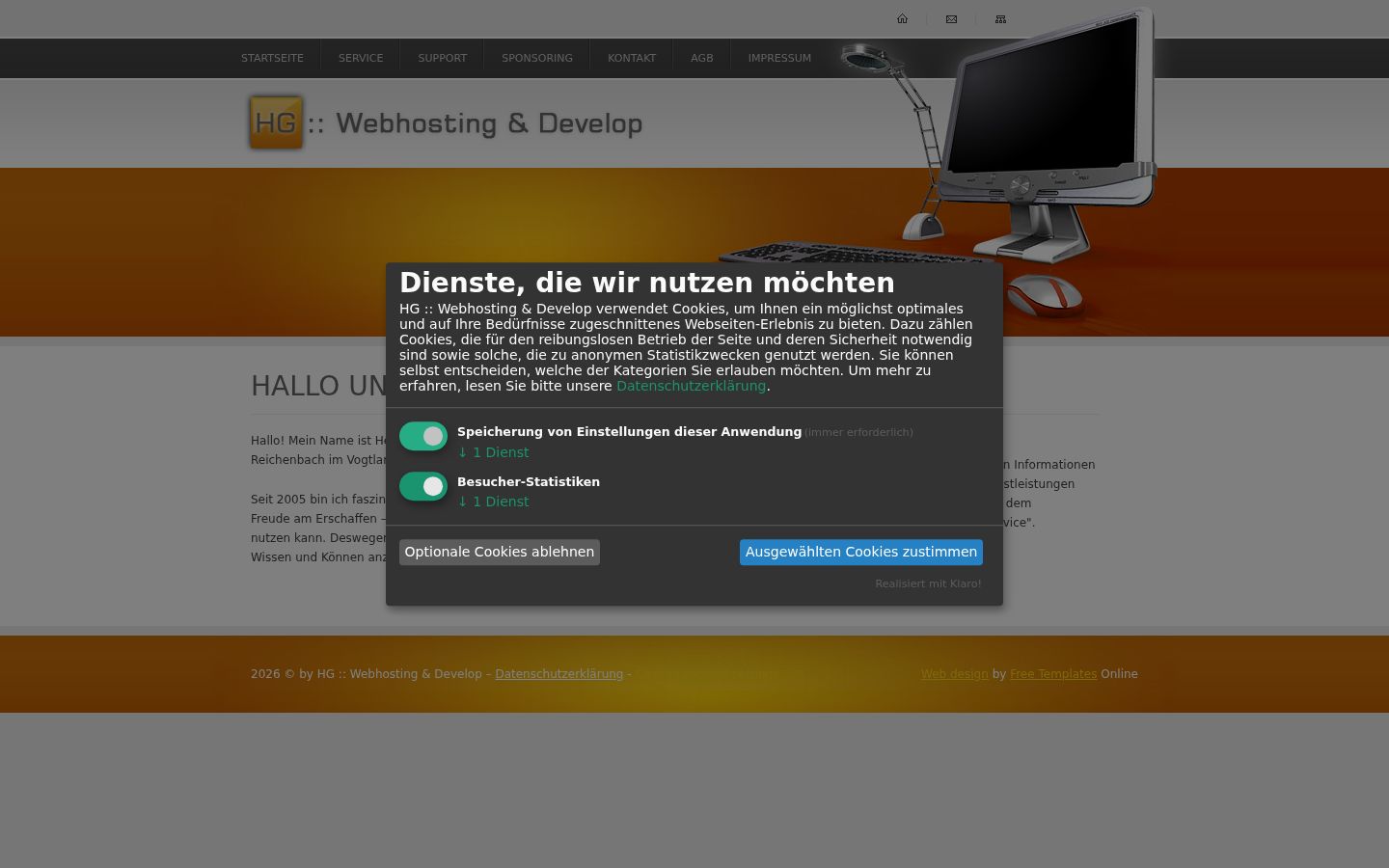Go to the Support menu item
1389x868 pixels.
(443, 58)
